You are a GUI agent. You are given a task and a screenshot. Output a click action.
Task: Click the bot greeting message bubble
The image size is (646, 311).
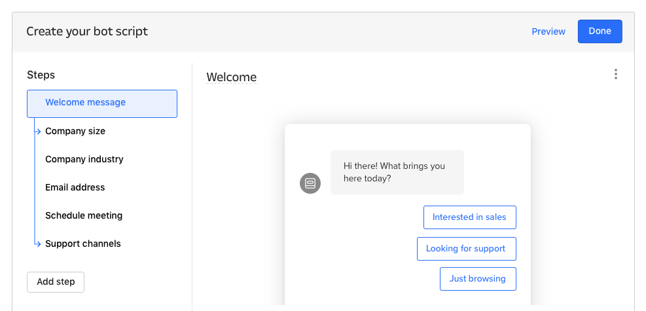point(397,172)
